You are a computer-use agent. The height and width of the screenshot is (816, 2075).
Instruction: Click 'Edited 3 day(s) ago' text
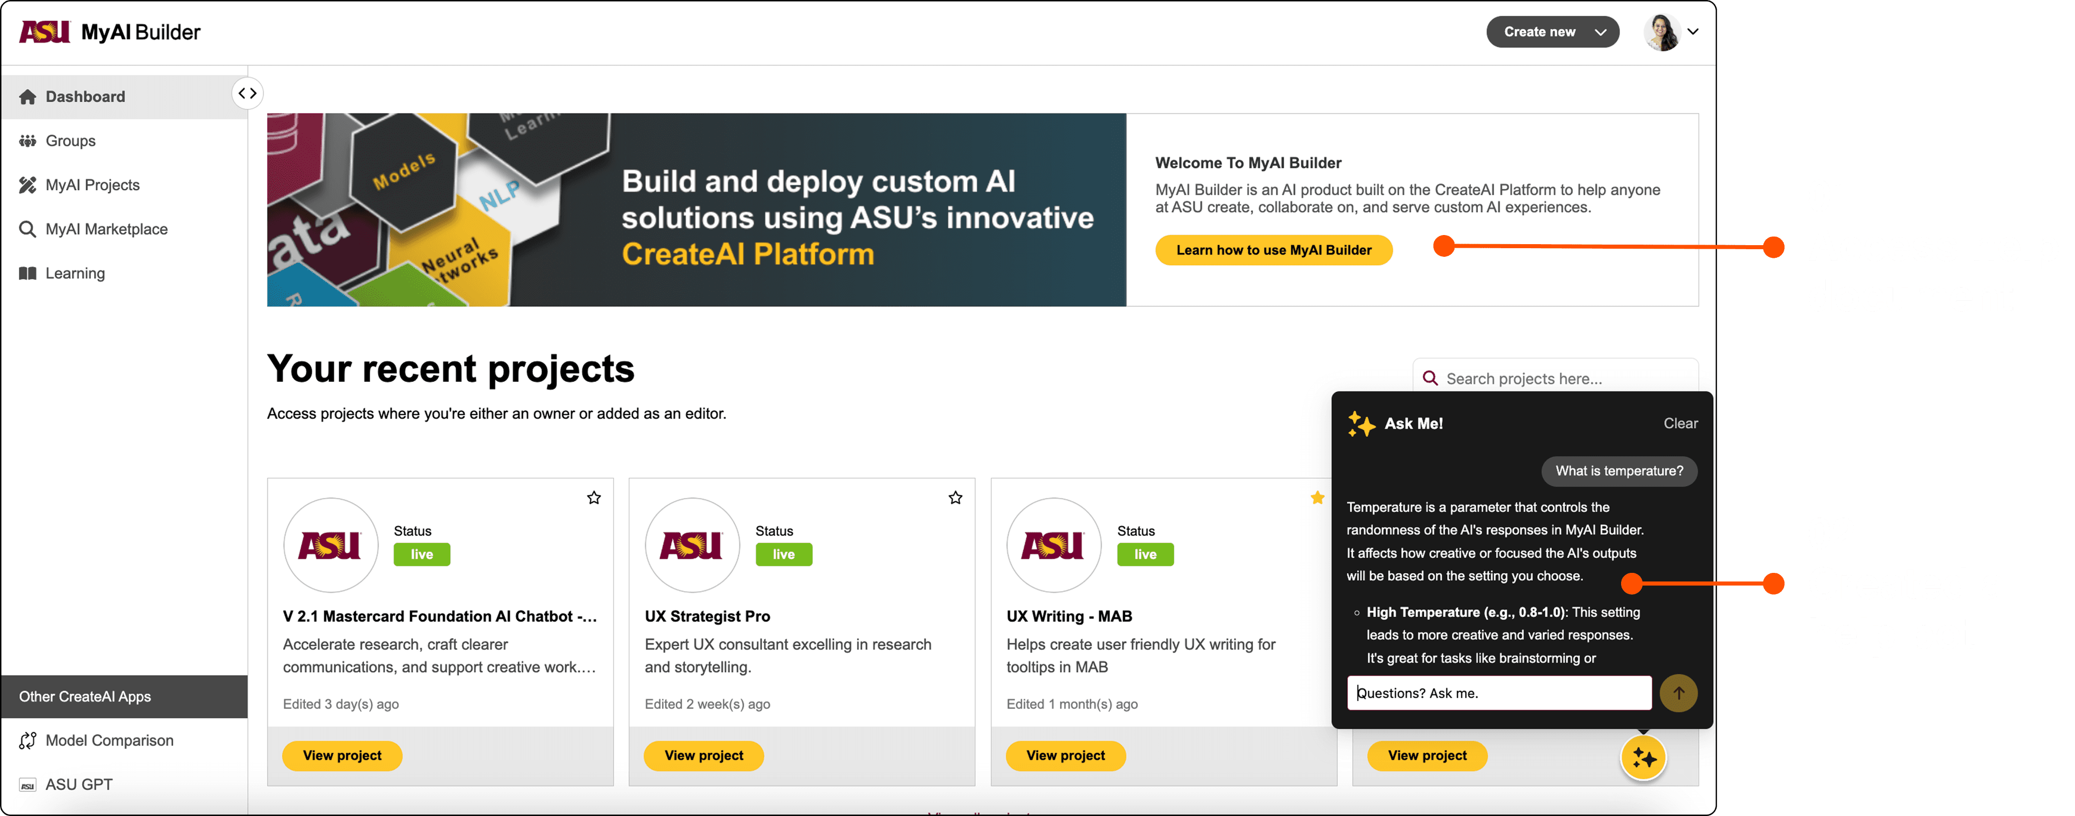[x=341, y=704]
